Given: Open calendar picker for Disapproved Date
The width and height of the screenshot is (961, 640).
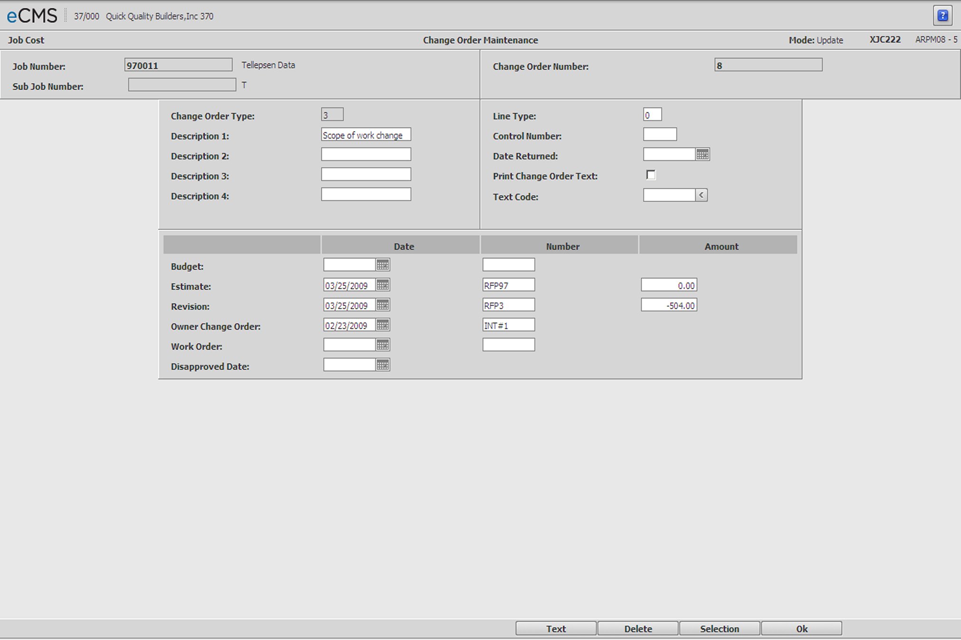Looking at the screenshot, I should 383,365.
